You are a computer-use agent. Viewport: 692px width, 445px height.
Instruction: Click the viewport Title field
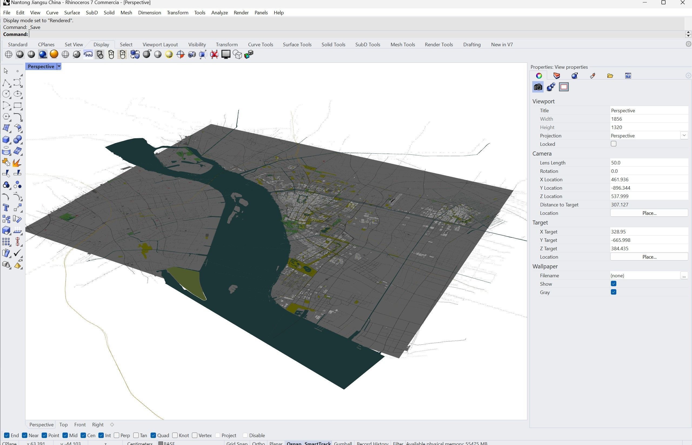tap(649, 110)
